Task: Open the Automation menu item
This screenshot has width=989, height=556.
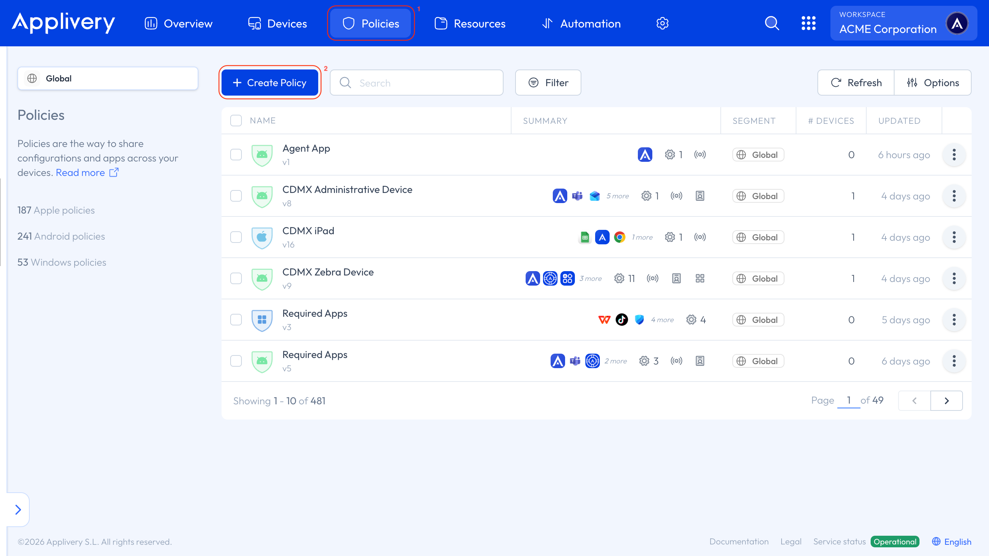Action: point(581,24)
